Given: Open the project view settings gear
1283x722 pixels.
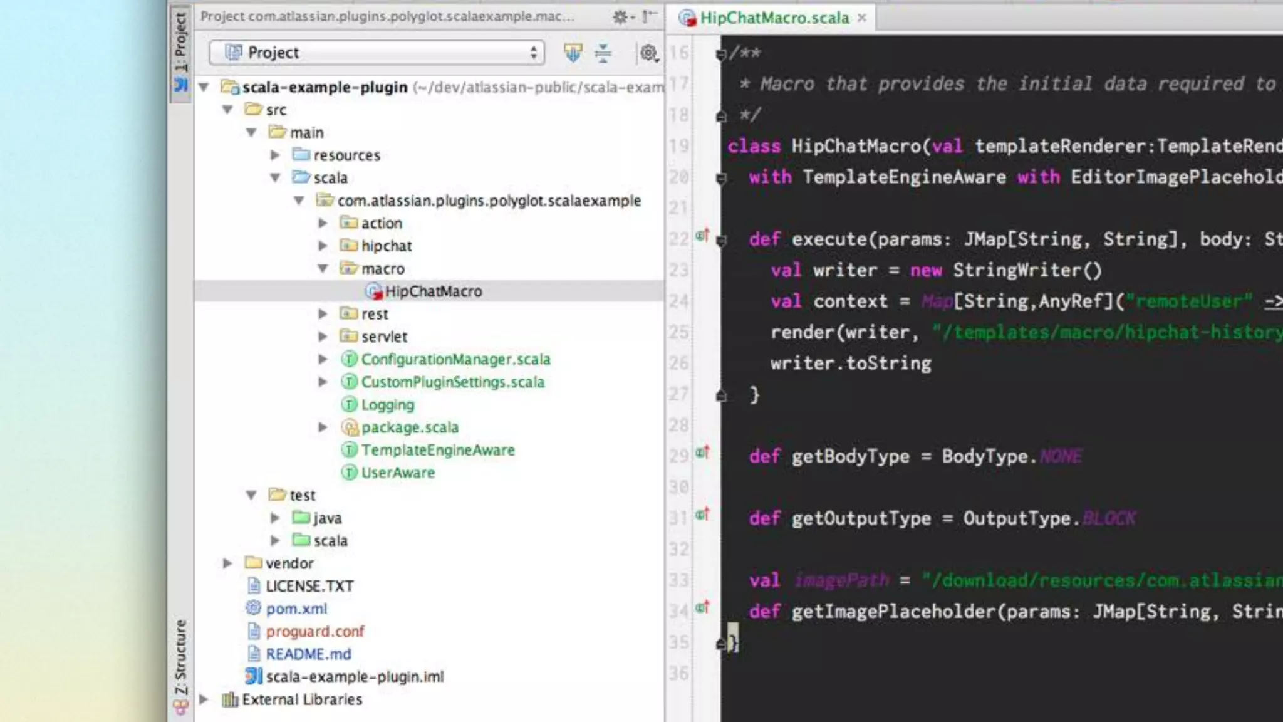Looking at the screenshot, I should pyautogui.click(x=648, y=53).
